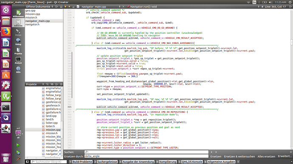293x164 pixels.
Task: Click the Ersetzen button
Action: coord(216,156)
